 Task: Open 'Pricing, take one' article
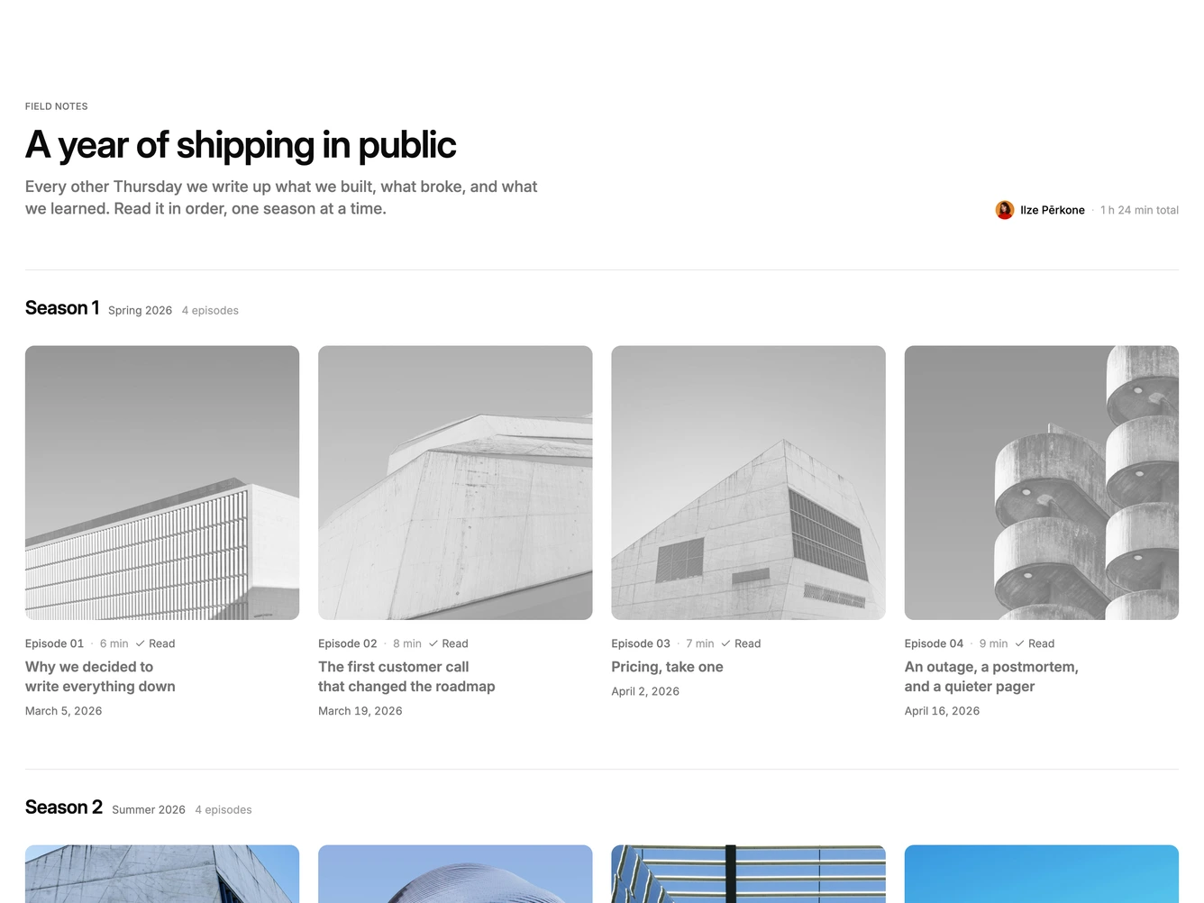667,667
